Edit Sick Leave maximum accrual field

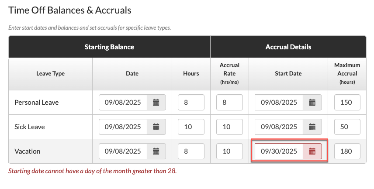(x=347, y=127)
